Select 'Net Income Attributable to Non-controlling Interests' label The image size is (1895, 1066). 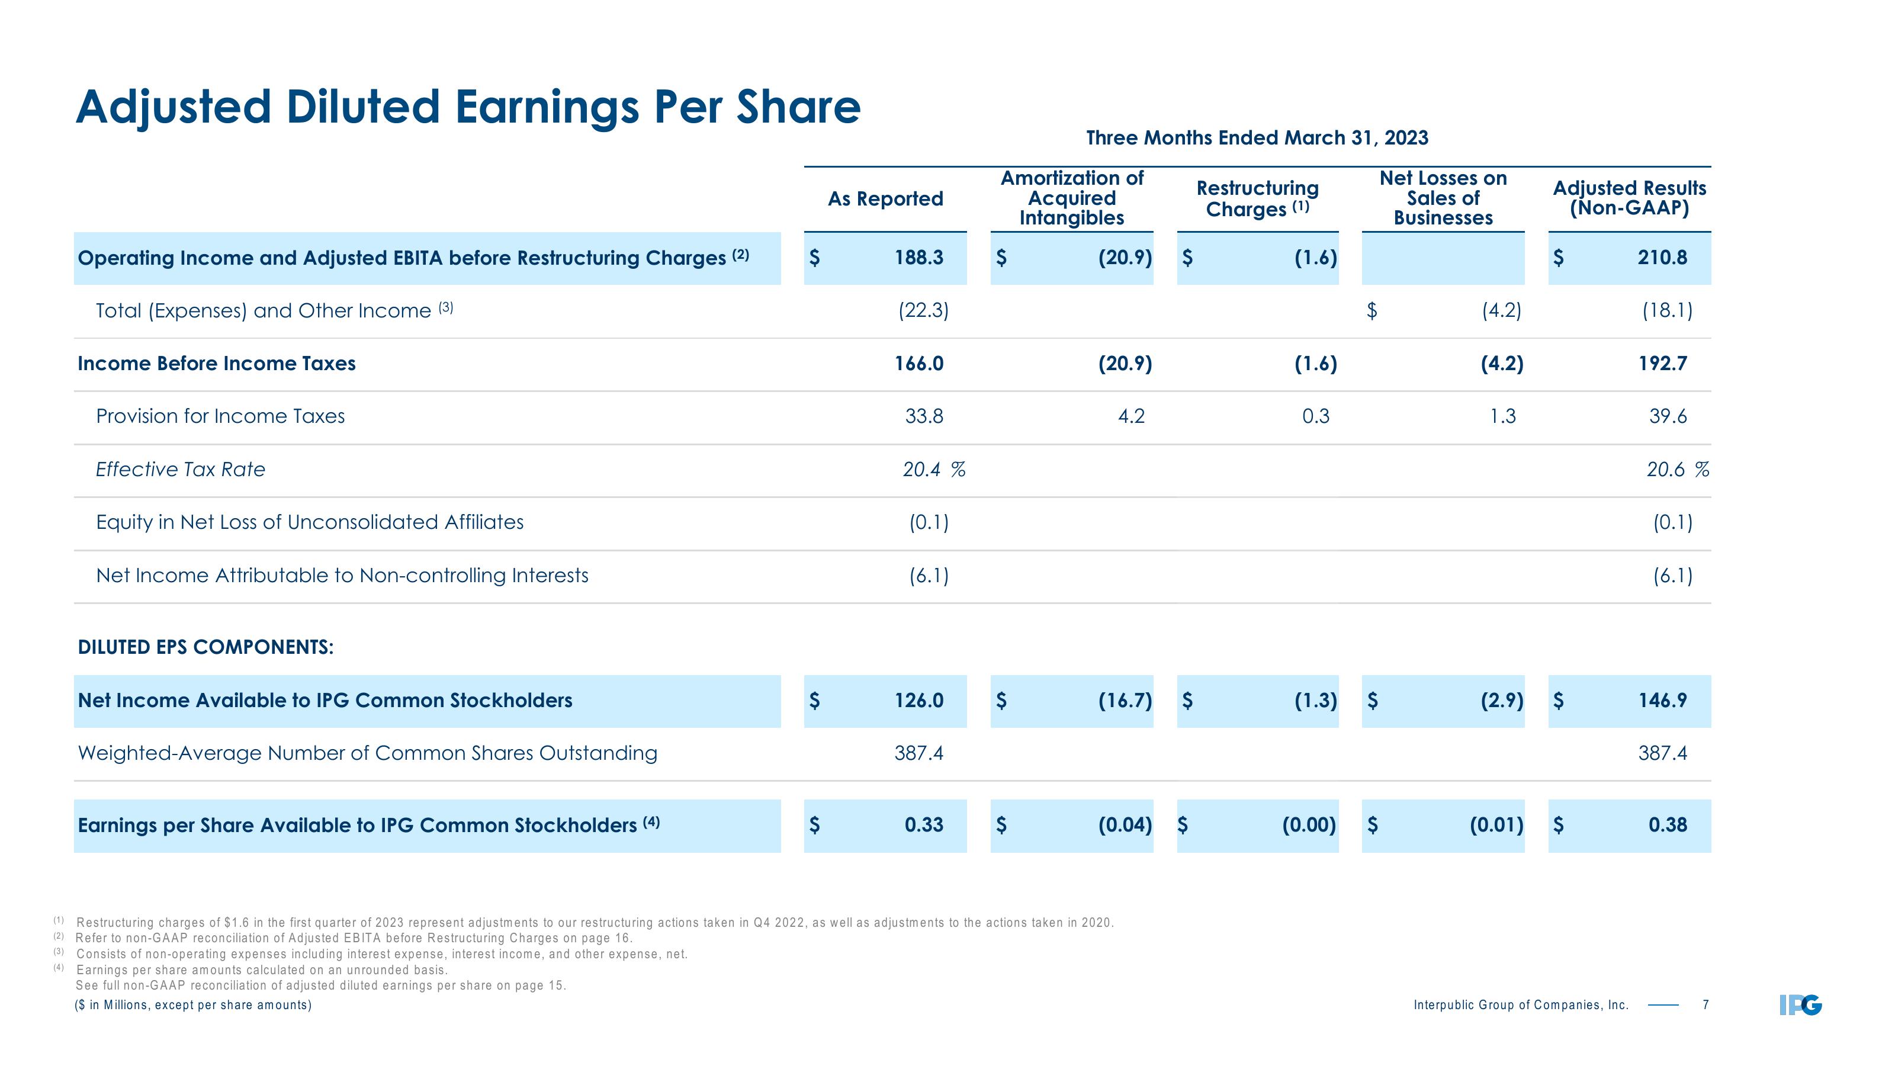(342, 575)
